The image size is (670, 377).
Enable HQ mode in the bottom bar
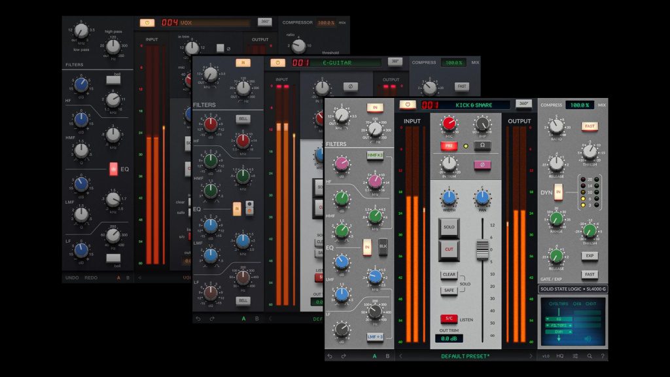click(x=560, y=355)
